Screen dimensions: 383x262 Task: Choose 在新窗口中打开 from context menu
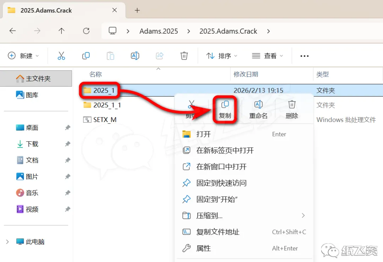pos(244,167)
